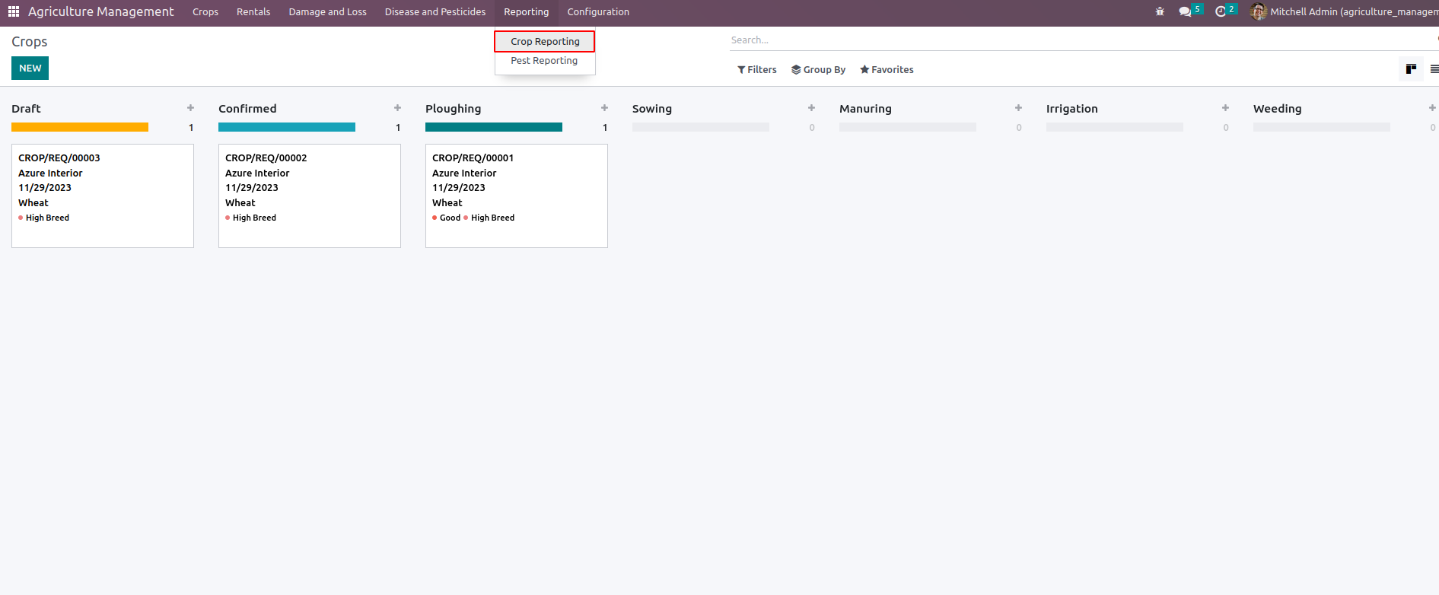
Task: Open the activities clock icon
Action: 1221,11
